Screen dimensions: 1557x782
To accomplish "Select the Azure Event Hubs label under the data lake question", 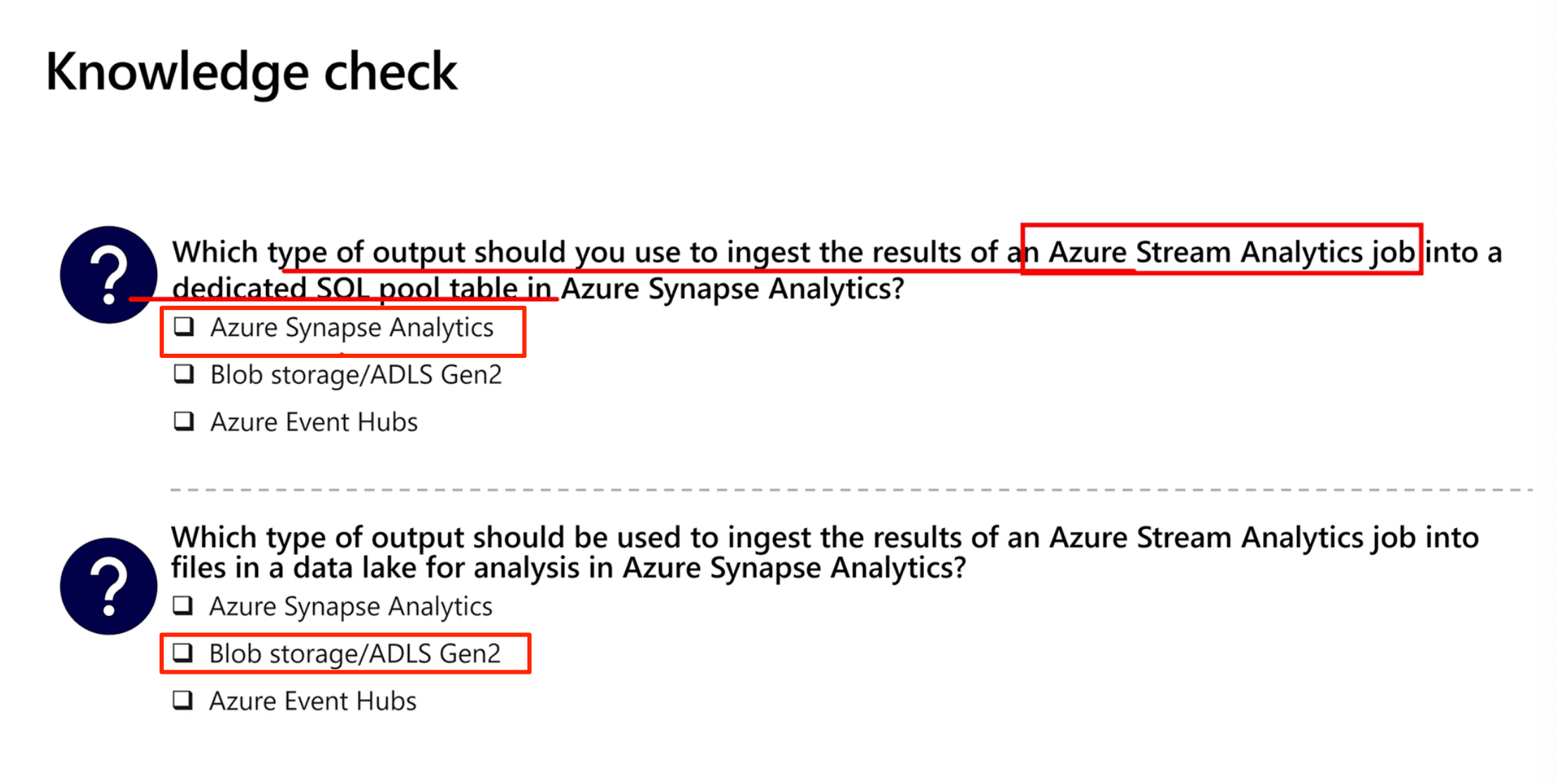I will pyautogui.click(x=312, y=701).
